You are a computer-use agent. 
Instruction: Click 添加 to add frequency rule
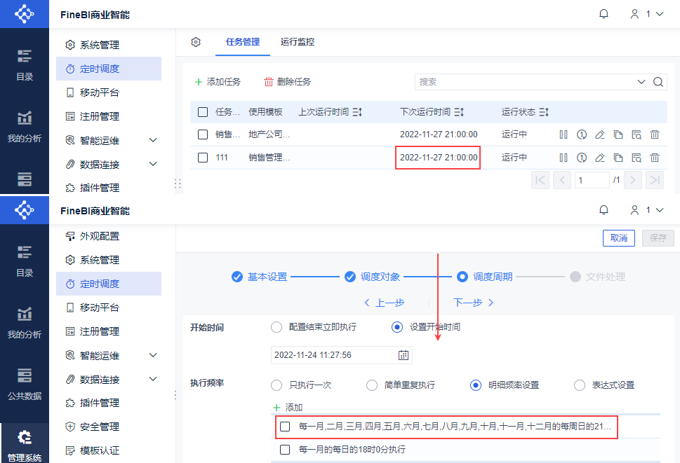[288, 408]
